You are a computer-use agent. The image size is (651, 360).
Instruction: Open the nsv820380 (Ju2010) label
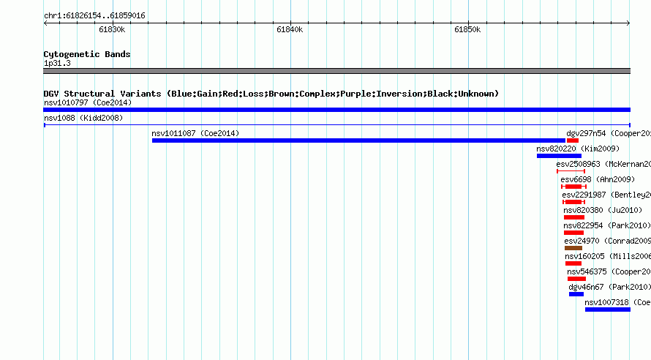tap(603, 210)
